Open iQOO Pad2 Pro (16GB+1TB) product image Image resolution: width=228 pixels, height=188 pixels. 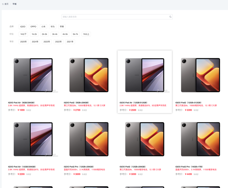point(201,139)
